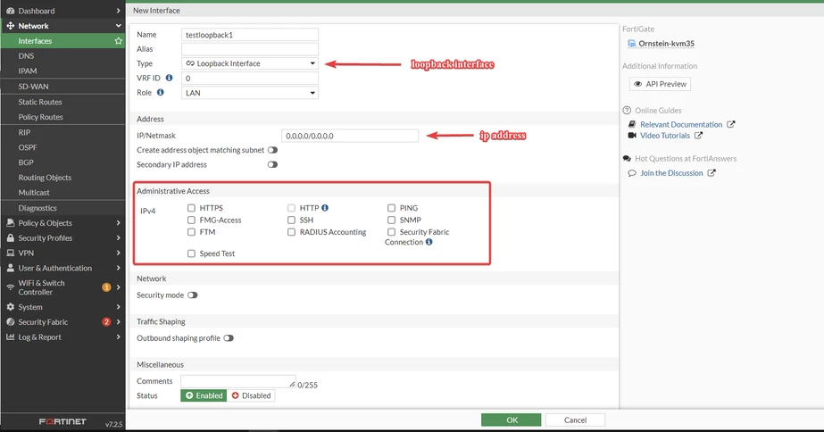Screen dimensions: 824x432
Task: Expand the VPN menu chevron
Action: click(x=118, y=253)
